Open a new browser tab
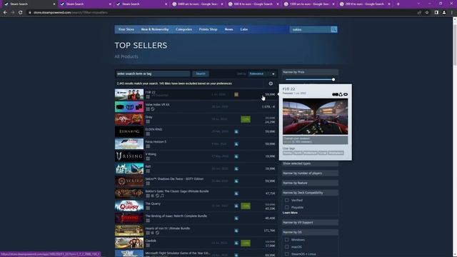The height and width of the screenshot is (257, 457). click(398, 4)
